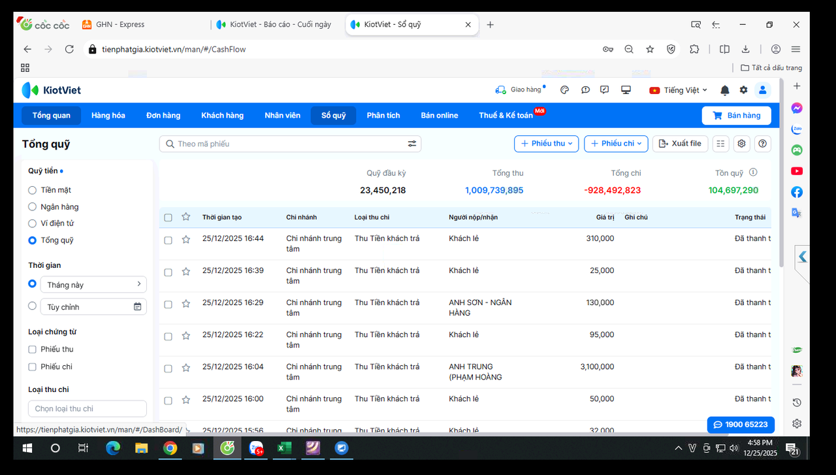Open the interface theme palette icon
The image size is (836, 475).
point(564,90)
